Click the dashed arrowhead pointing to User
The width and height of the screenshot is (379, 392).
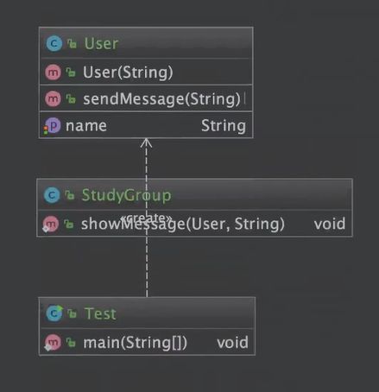(146, 143)
